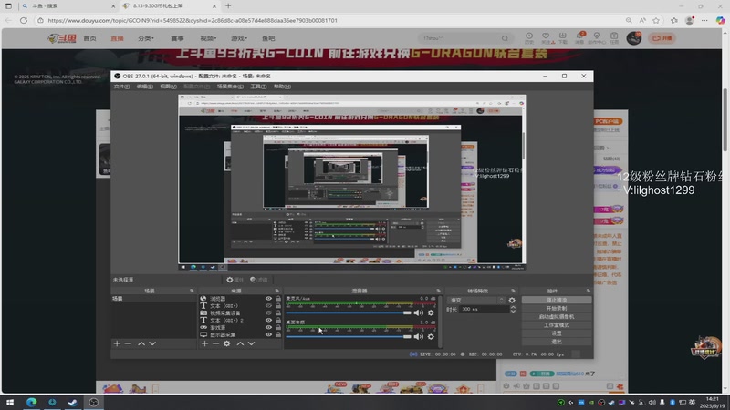Mute the 桌面音频 speaker icon
Viewport: 730px width, 410px height.
tap(419, 336)
